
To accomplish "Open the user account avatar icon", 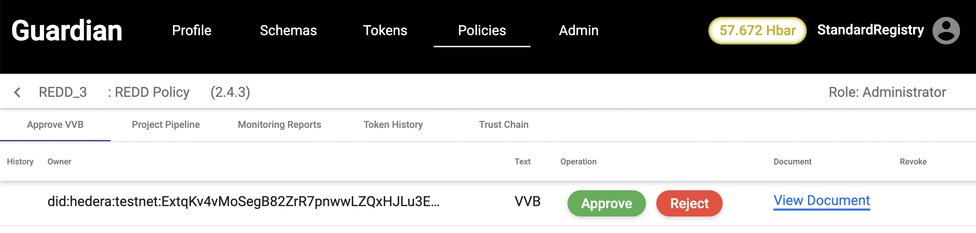I will (x=946, y=31).
